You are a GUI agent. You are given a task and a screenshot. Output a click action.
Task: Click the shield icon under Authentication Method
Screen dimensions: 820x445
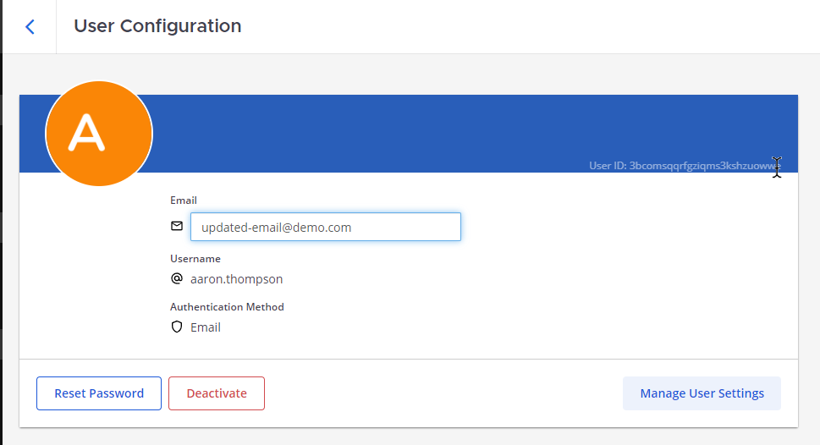pyautogui.click(x=177, y=327)
